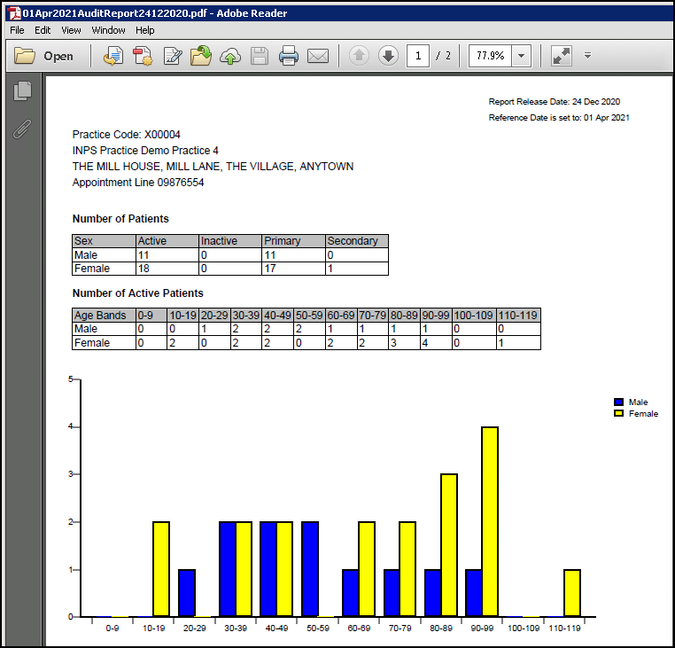675x648 pixels.
Task: Open the File menu
Action: (x=17, y=30)
